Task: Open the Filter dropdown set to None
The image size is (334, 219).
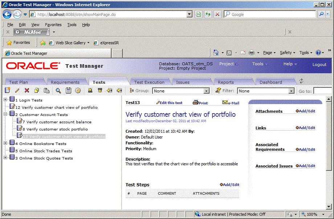Action: click(266, 91)
